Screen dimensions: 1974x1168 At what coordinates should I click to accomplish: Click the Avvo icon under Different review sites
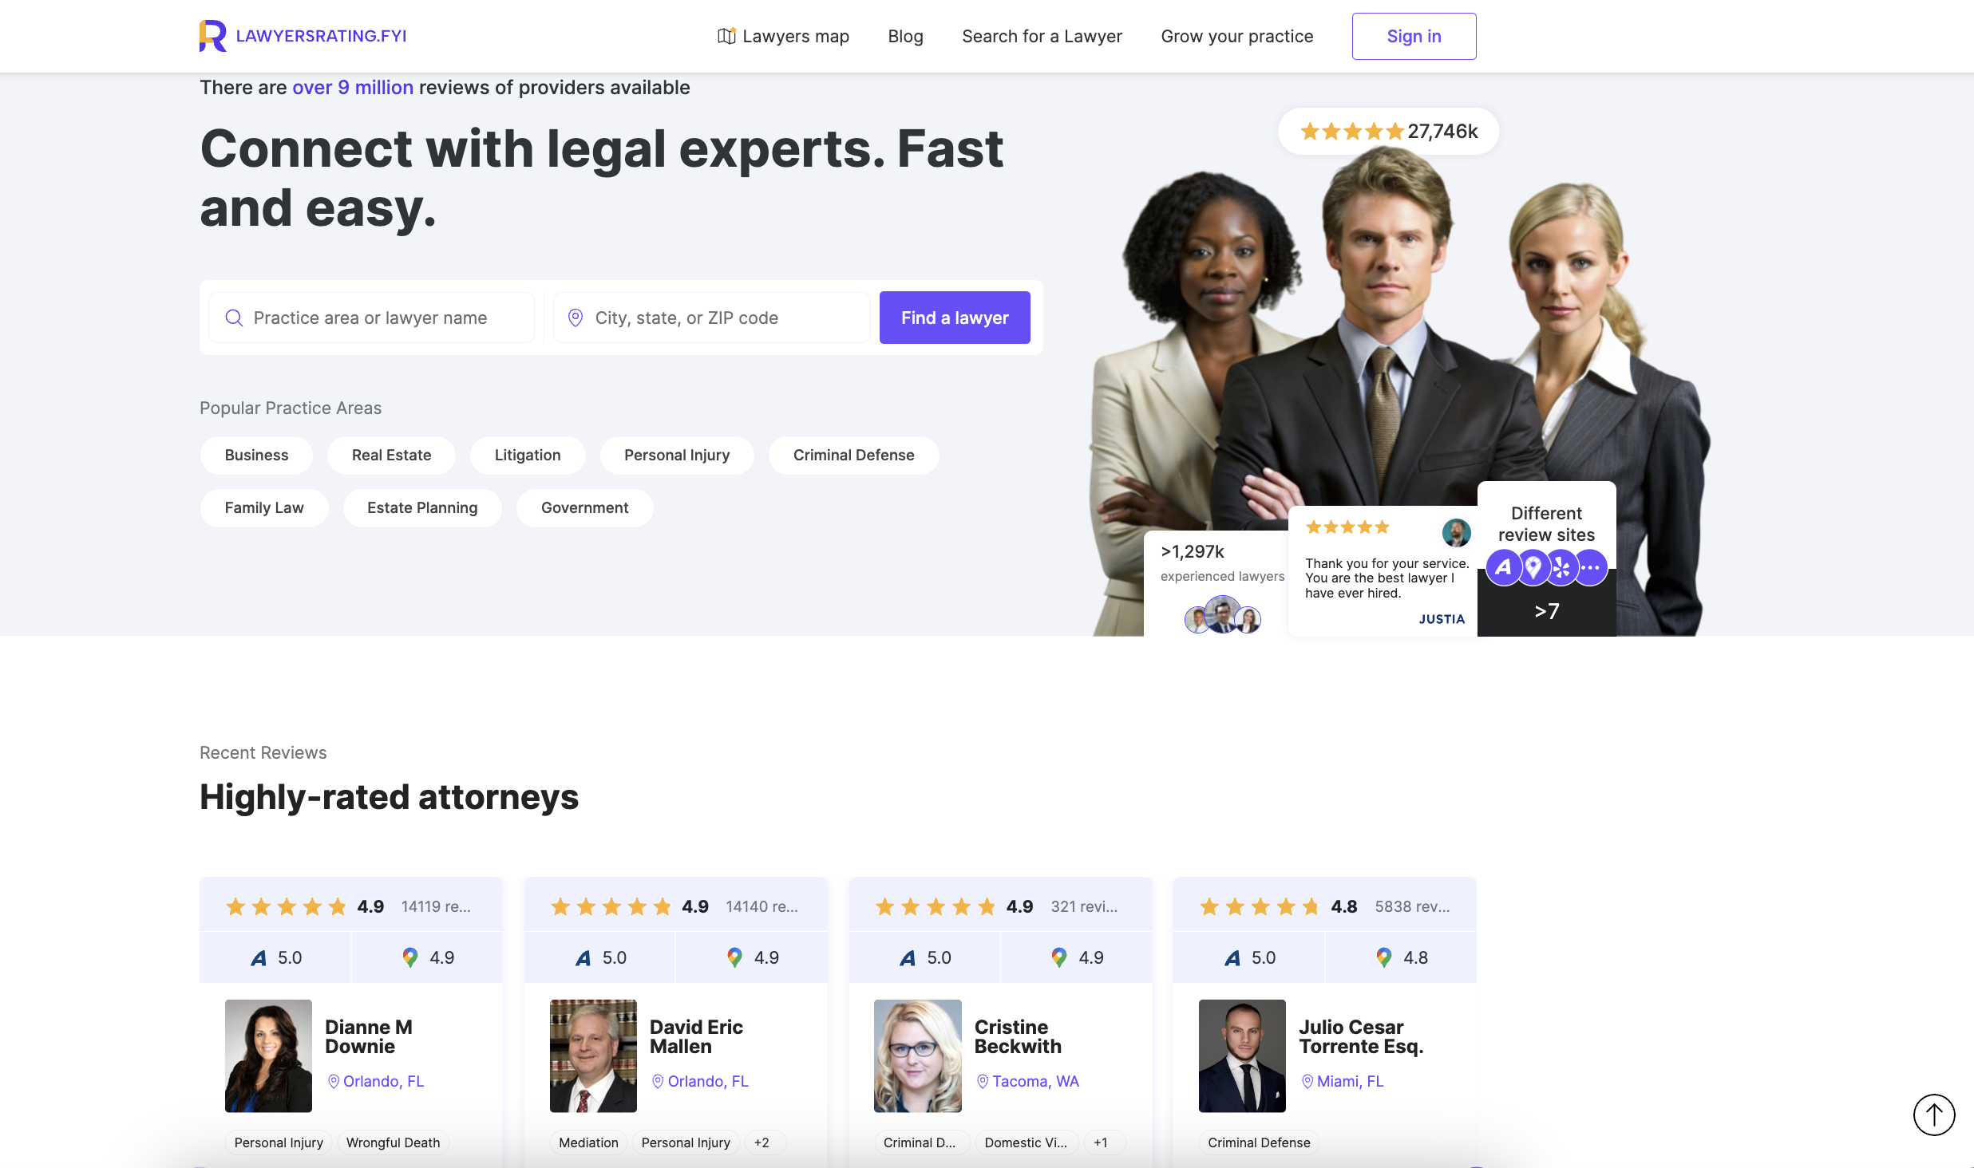pyautogui.click(x=1504, y=567)
